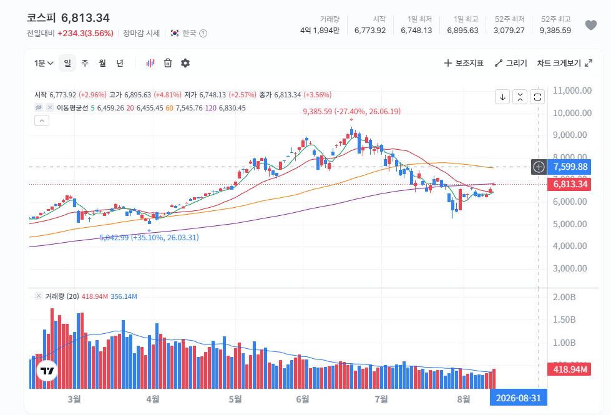
Task: Remove the 거래량 volume indicator with X
Action: pos(39,296)
